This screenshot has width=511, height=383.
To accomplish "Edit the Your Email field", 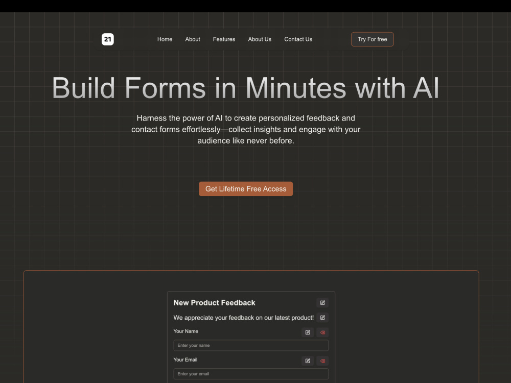I will pyautogui.click(x=307, y=361).
